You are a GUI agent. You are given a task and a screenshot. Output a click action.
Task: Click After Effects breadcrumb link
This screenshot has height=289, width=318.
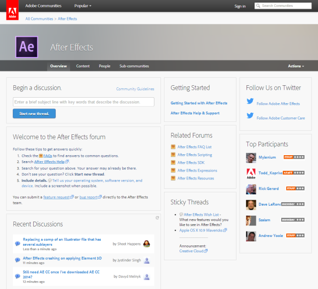pos(68,19)
